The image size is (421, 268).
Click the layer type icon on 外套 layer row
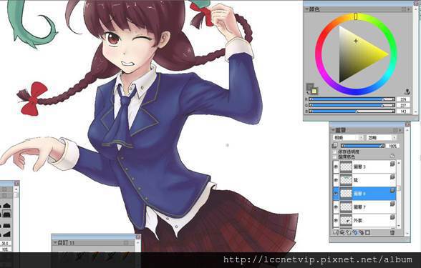tap(392, 217)
